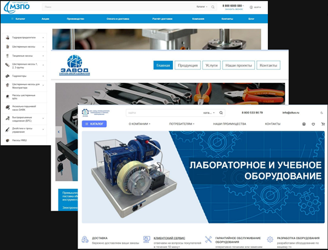
Task: Open the МЗПО logo home link
Action: (17, 7)
